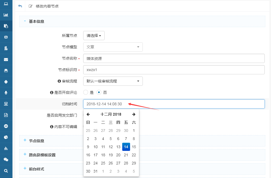
Task: Go to next month in calendar
Action: coord(134,114)
